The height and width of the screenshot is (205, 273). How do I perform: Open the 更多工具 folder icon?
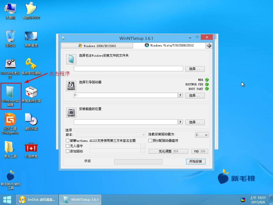[x=10, y=149]
